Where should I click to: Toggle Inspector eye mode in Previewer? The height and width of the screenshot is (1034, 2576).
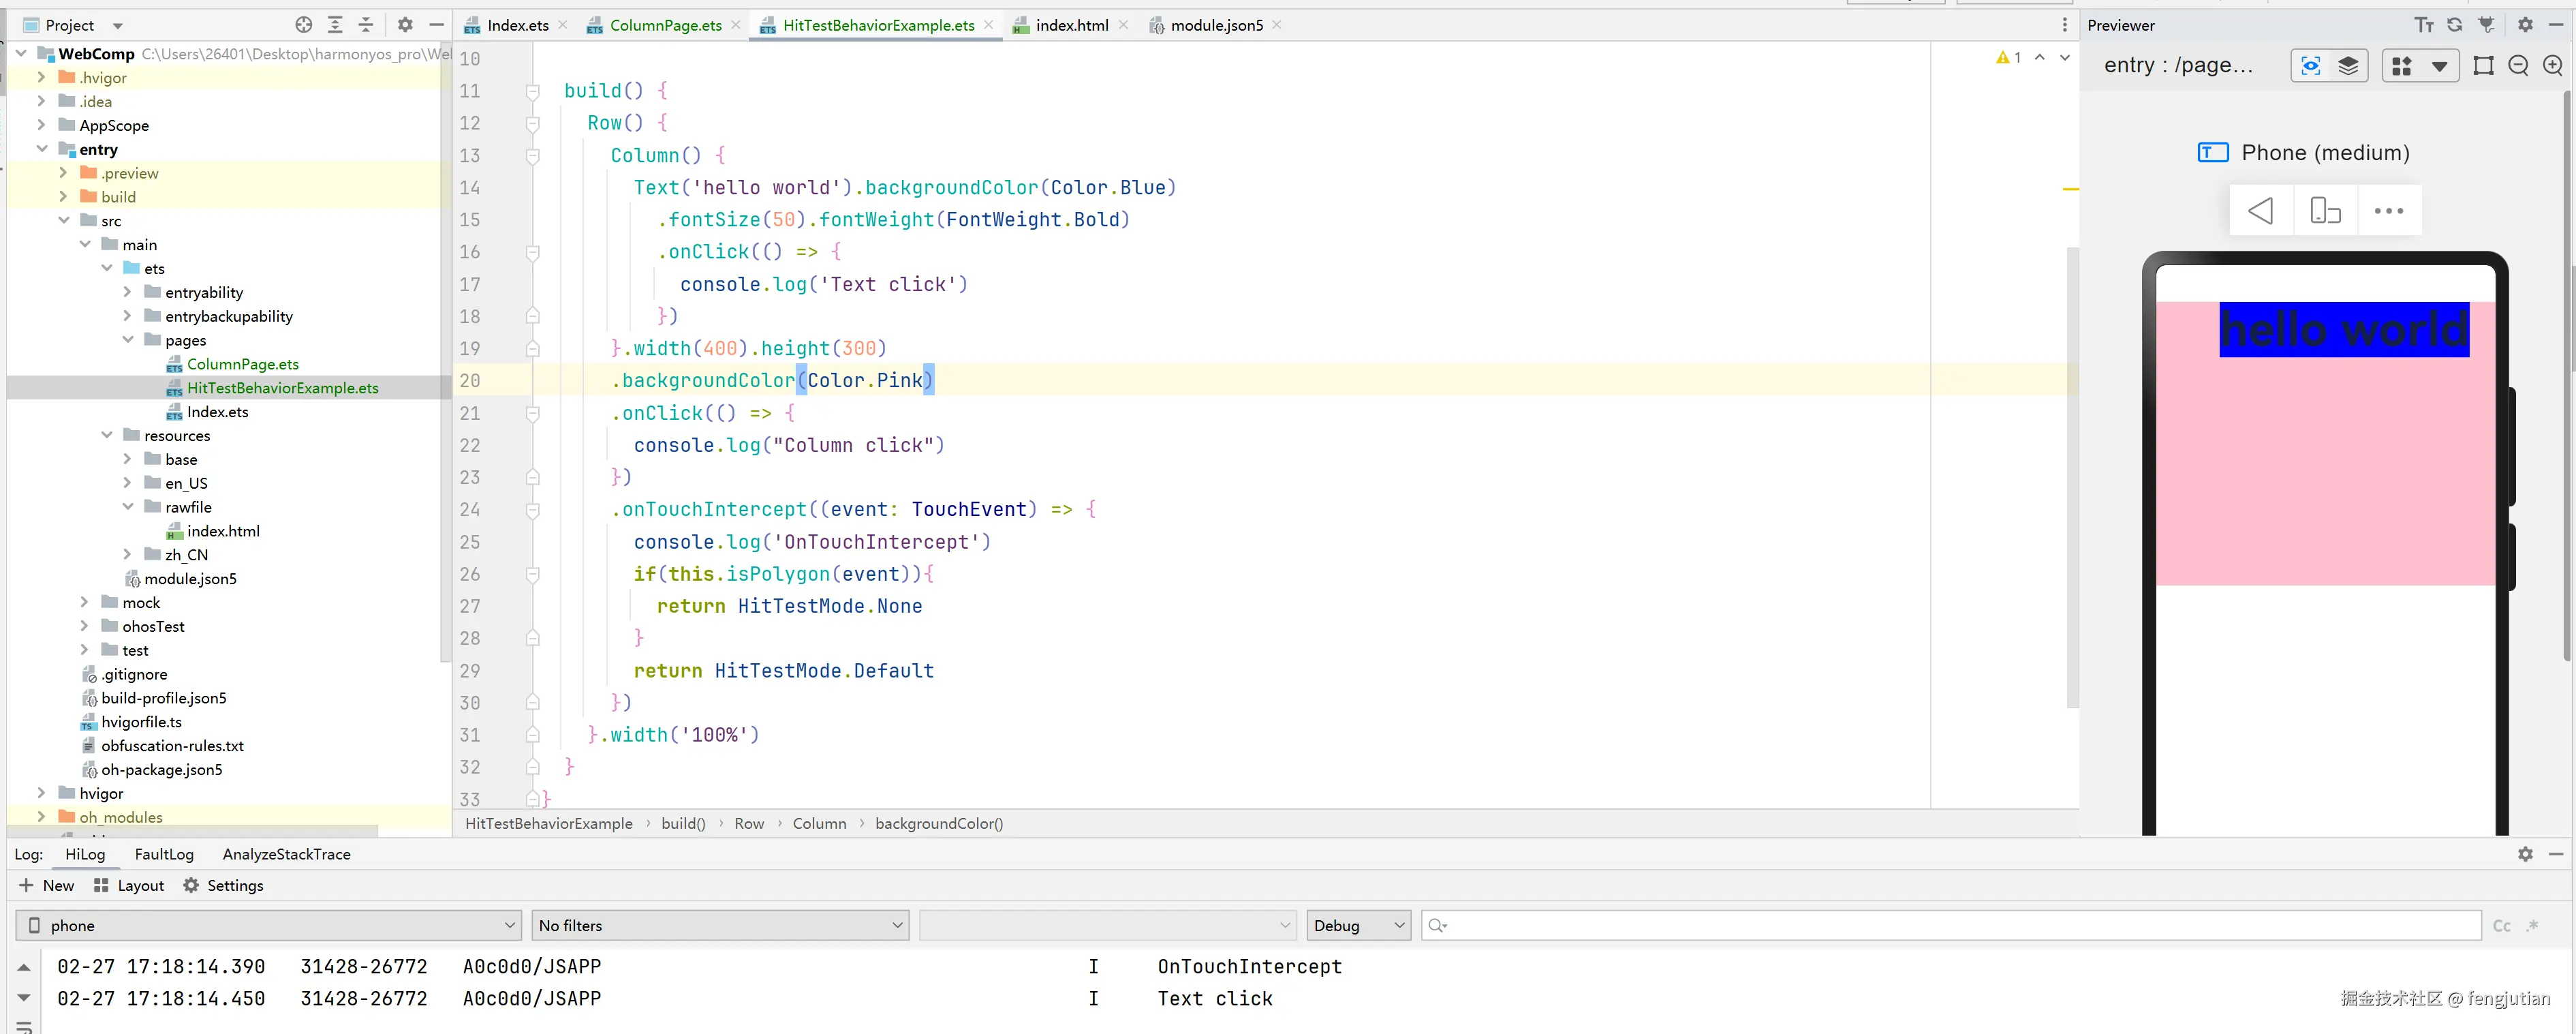(x=2310, y=66)
